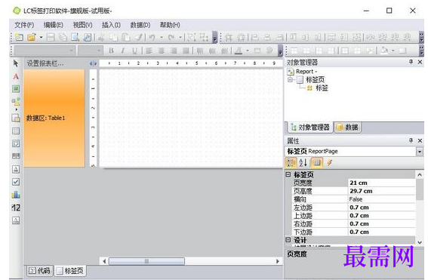
Task: Open the 文件(F) menu
Action: pyautogui.click(x=24, y=25)
